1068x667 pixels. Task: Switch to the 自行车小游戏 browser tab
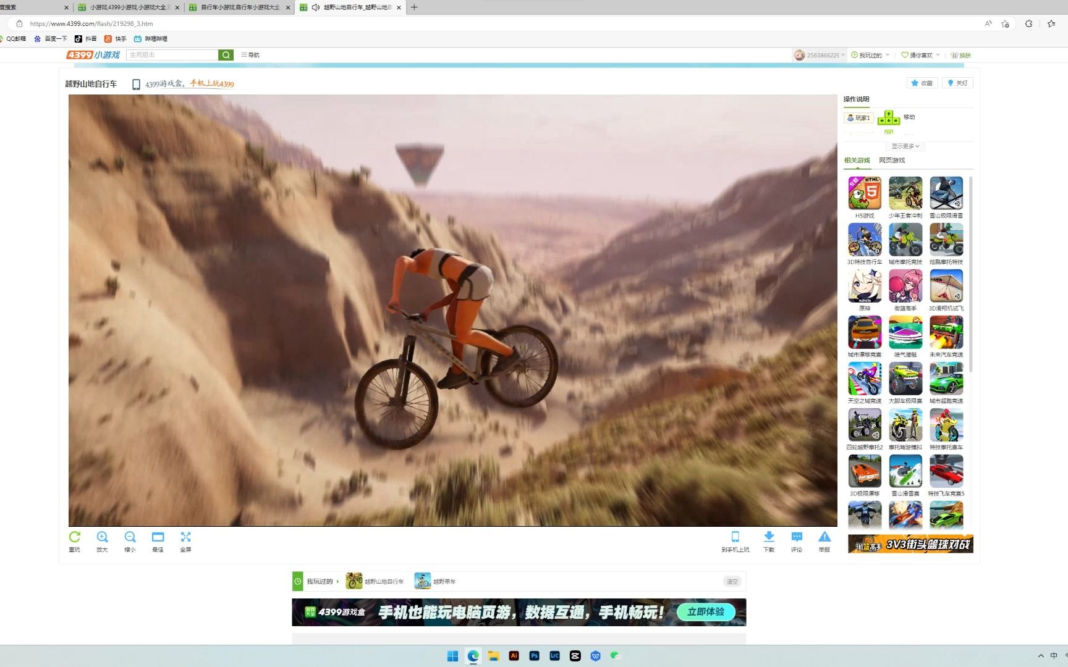240,7
